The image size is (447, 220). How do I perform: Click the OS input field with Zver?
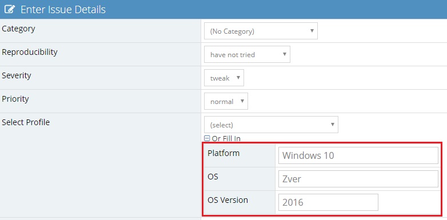tap(358, 179)
